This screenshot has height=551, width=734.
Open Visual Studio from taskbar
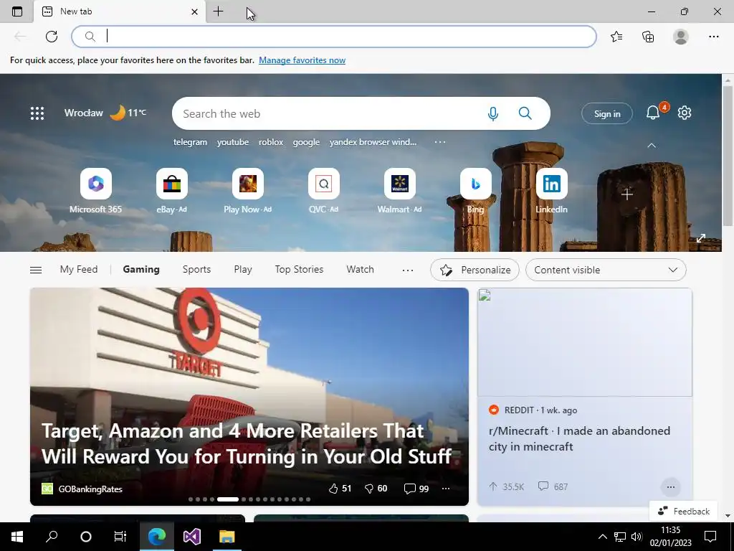tap(192, 537)
